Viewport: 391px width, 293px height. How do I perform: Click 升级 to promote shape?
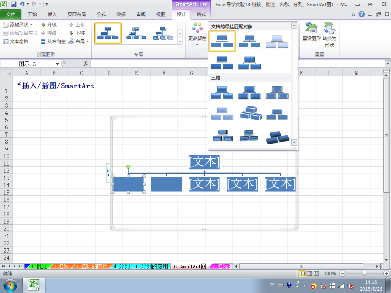click(x=49, y=25)
